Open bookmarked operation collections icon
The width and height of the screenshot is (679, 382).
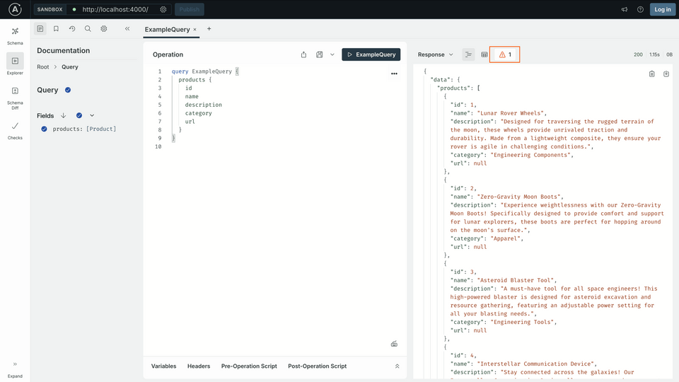click(x=56, y=29)
